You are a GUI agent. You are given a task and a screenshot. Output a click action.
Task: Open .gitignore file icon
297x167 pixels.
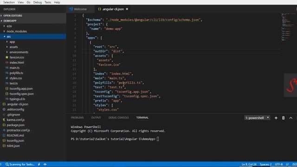point(4,115)
